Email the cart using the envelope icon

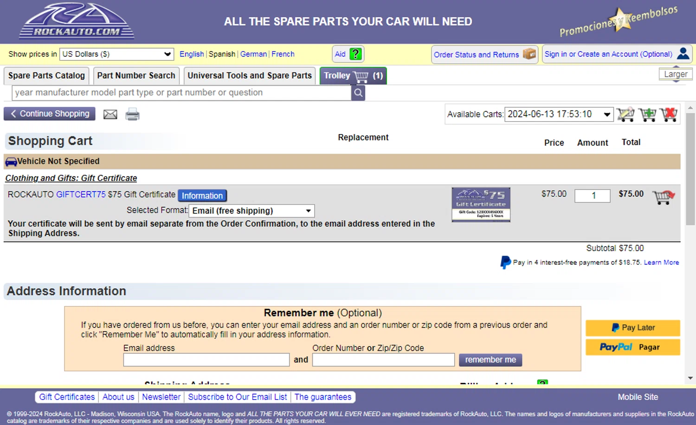[110, 114]
